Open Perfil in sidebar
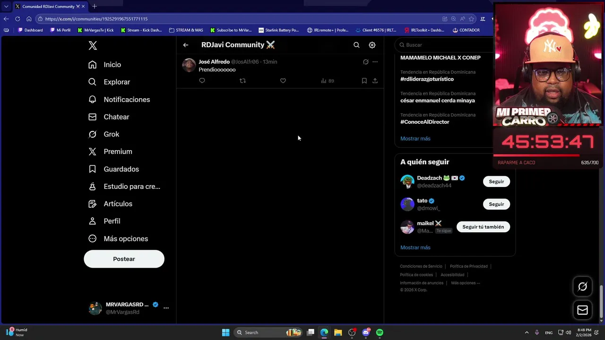The image size is (605, 340). point(104,221)
